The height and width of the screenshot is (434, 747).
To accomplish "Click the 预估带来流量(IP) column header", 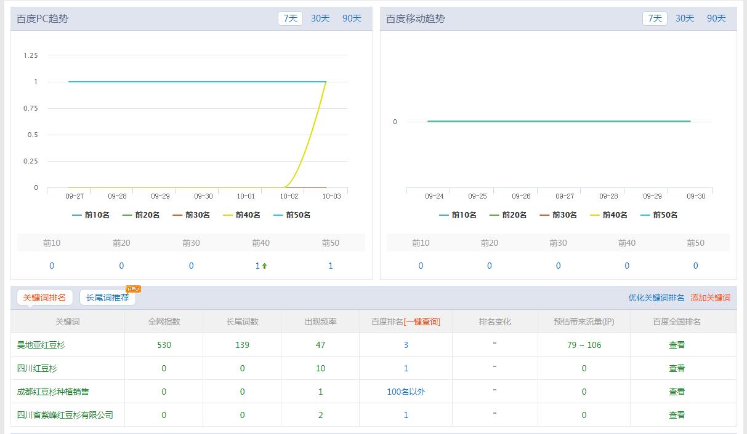I will click(584, 322).
